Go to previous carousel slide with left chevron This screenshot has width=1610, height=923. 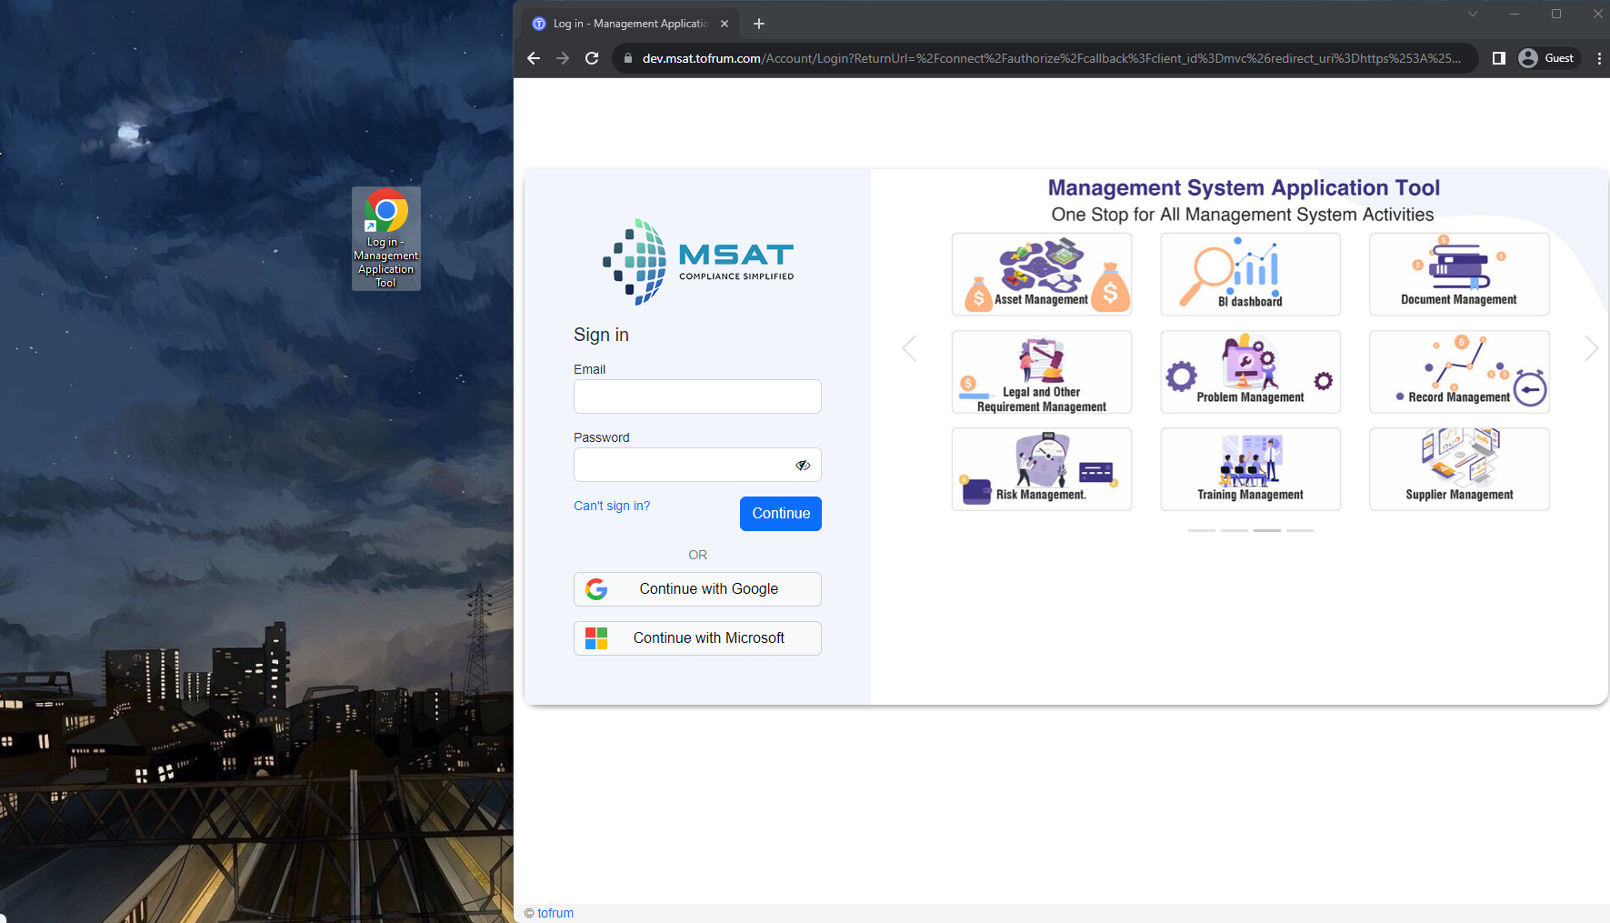(909, 348)
